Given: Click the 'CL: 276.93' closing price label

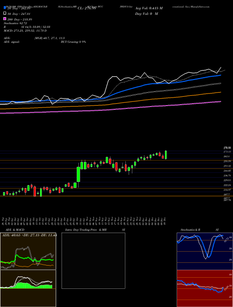Looking at the screenshot, I should 87,8.
